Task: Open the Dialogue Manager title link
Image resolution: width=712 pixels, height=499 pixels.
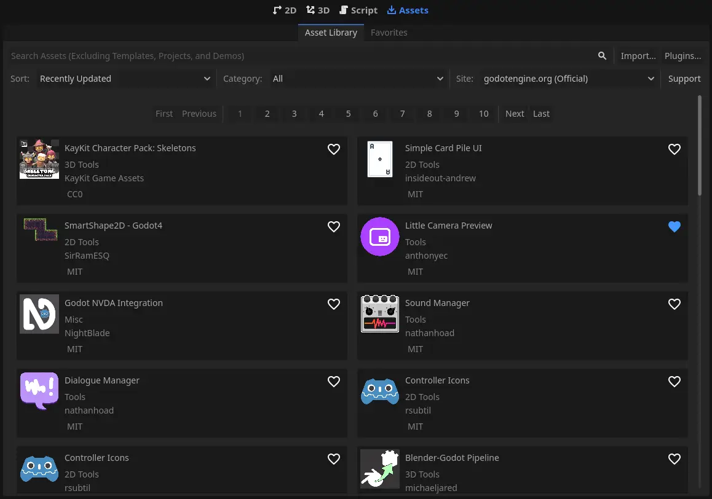Action: point(101,380)
